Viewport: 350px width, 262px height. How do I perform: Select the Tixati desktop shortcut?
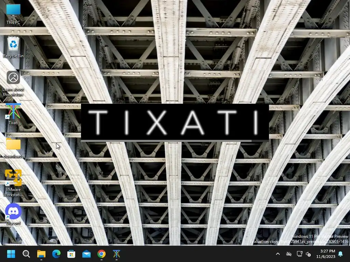13,114
